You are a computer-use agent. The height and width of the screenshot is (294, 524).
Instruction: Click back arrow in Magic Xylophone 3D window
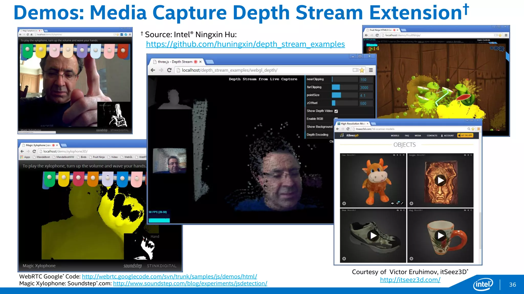(x=22, y=151)
